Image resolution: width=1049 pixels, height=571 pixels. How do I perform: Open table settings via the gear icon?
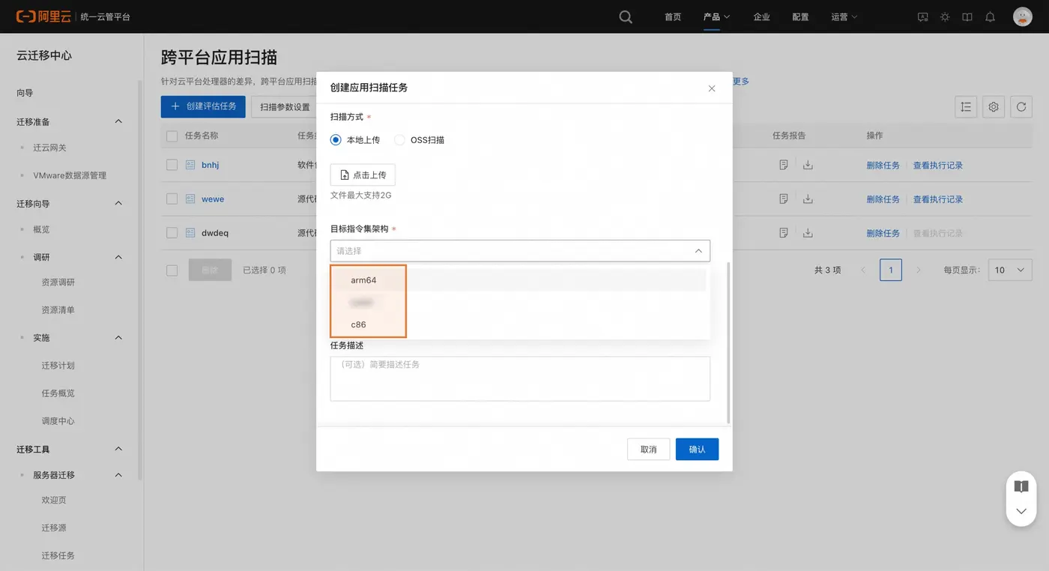994,107
